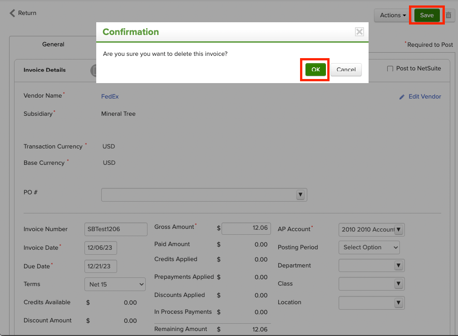Open the Terms dropdown showing Net 15
The height and width of the screenshot is (336, 458).
tap(115, 284)
